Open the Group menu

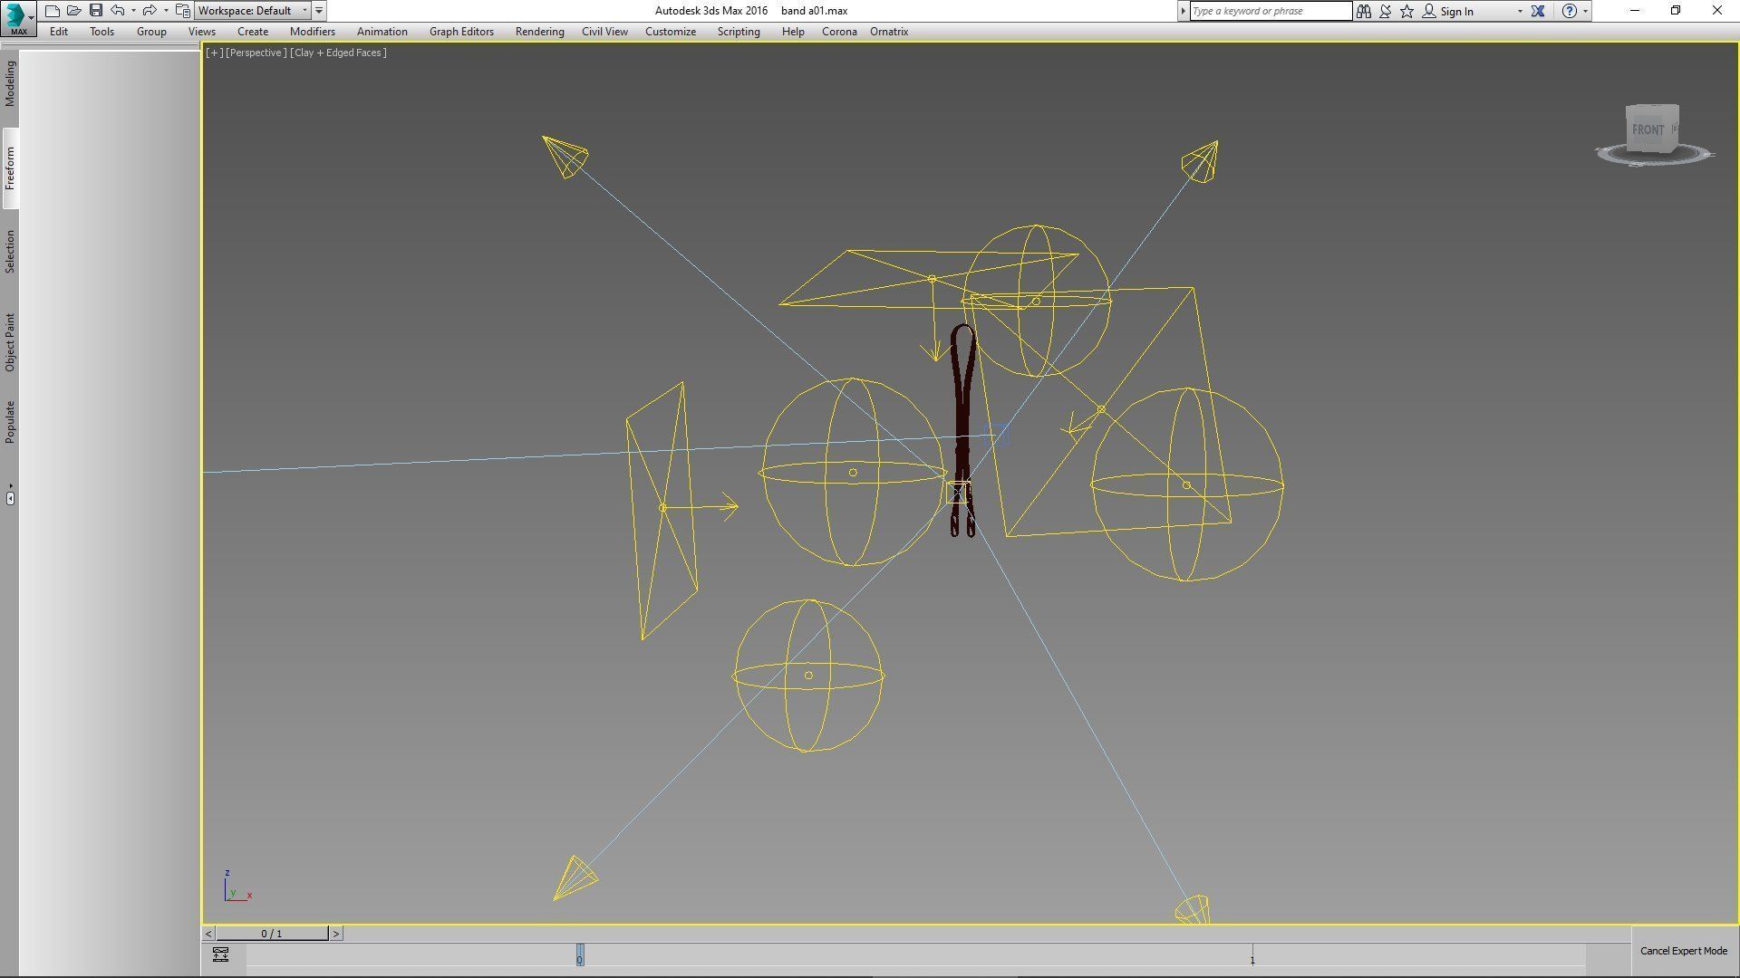[x=151, y=32]
